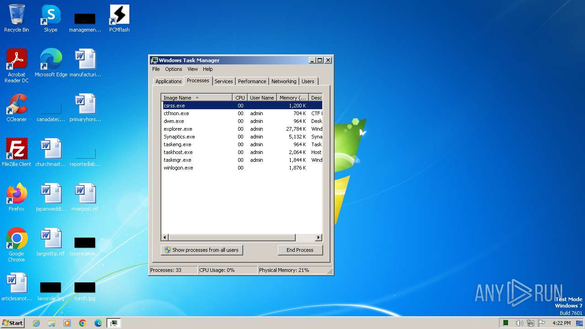The image size is (585, 329).
Task: Click the taskbar clock showing 4:22 PM
Action: (561, 323)
